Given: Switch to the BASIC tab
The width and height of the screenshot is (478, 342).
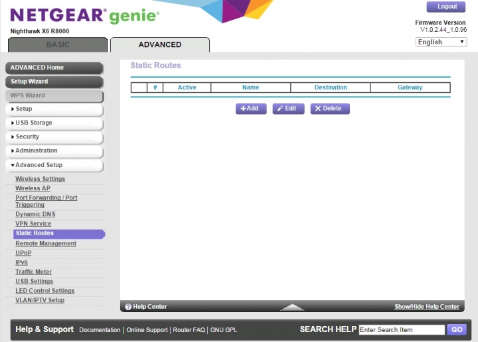Looking at the screenshot, I should click(58, 44).
